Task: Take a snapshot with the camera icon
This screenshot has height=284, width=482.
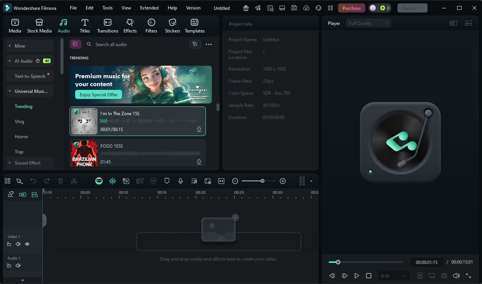Action: click(x=444, y=276)
